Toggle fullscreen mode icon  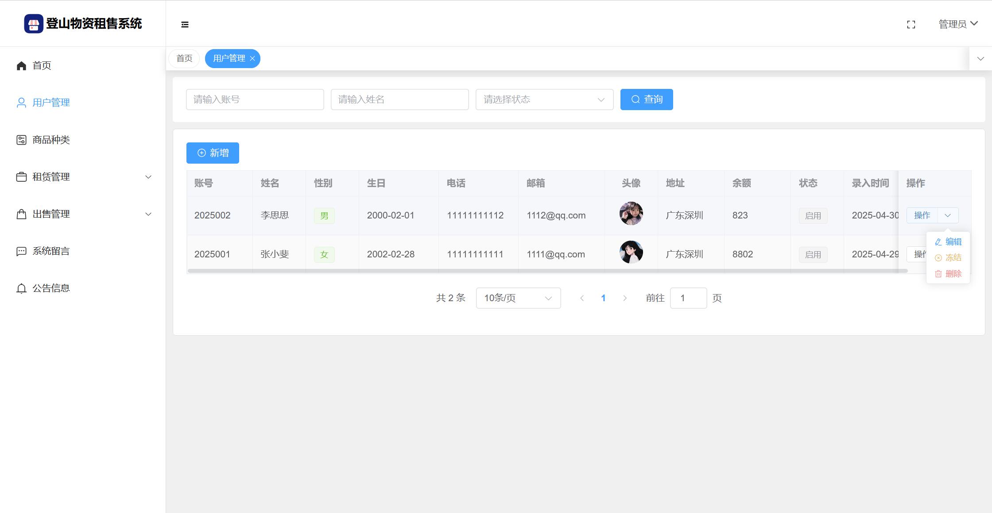(x=911, y=25)
